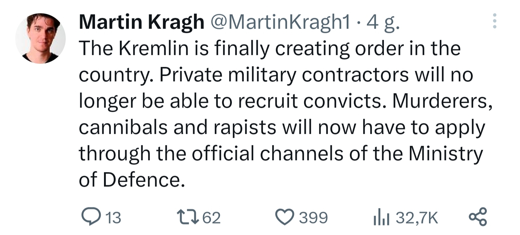The image size is (520, 235).
Task: Open Martin Kragh's profile picture
Action: click(40, 38)
